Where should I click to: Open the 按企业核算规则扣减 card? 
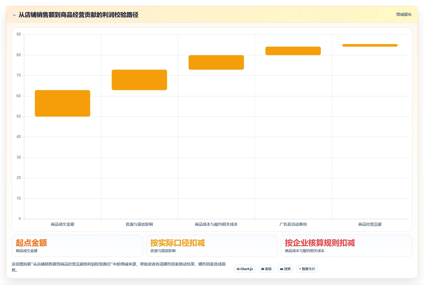coord(347,246)
